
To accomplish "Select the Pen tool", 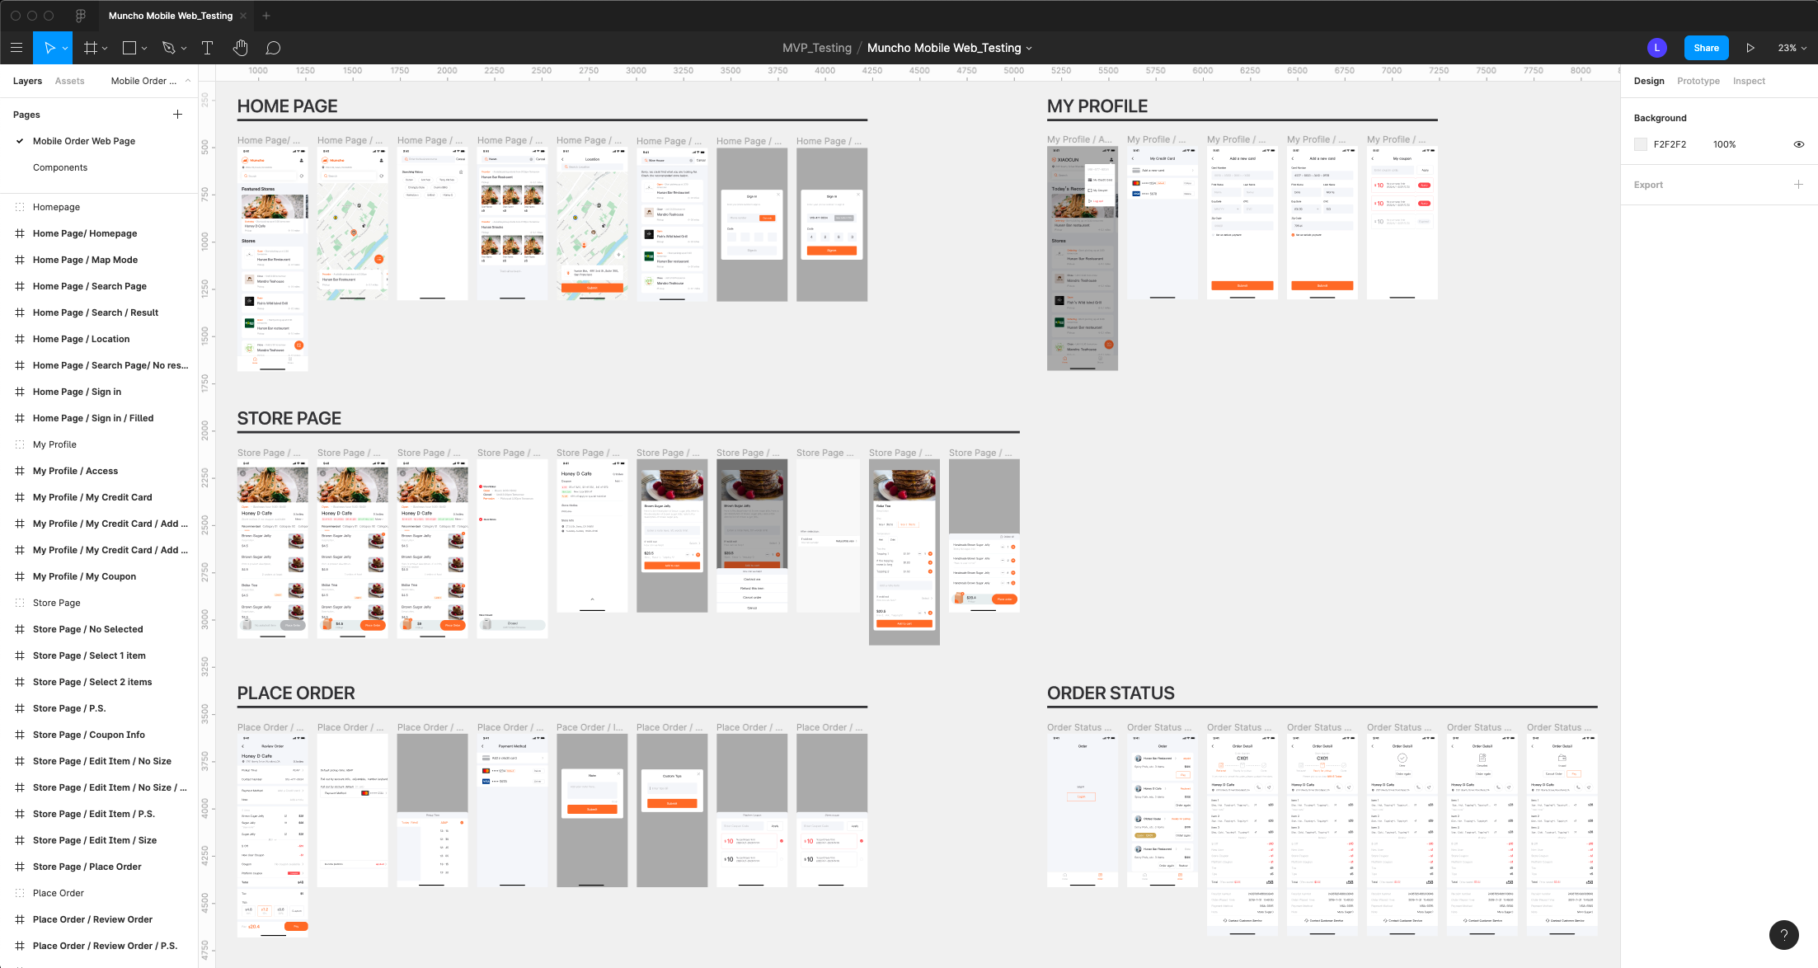I will (x=167, y=47).
